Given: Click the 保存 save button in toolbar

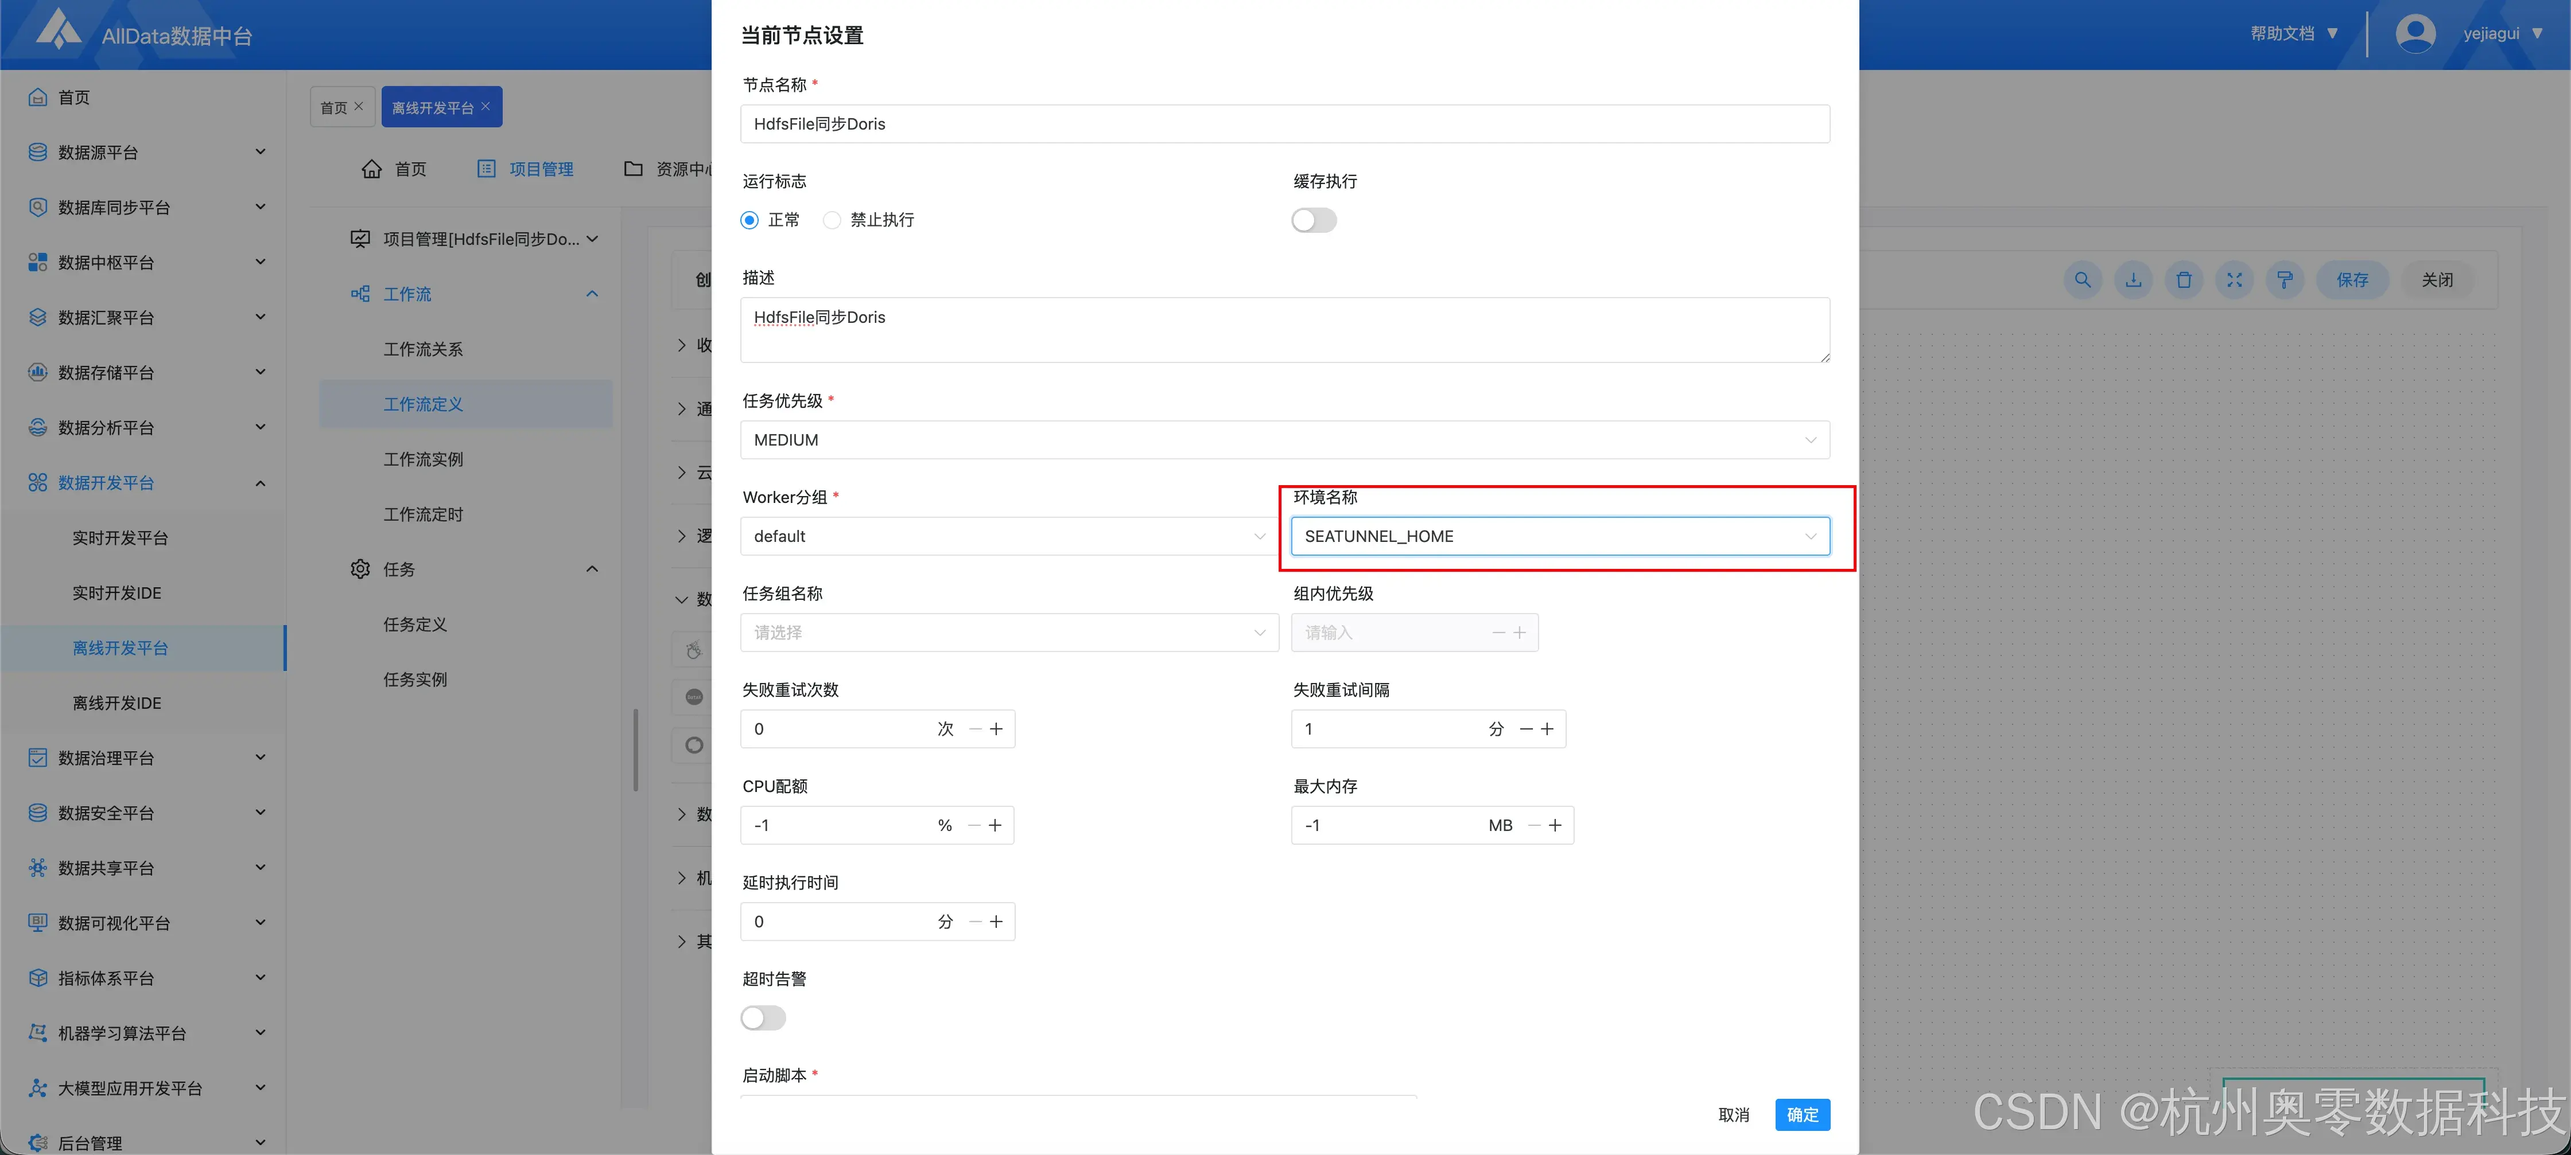Looking at the screenshot, I should click(x=2352, y=280).
